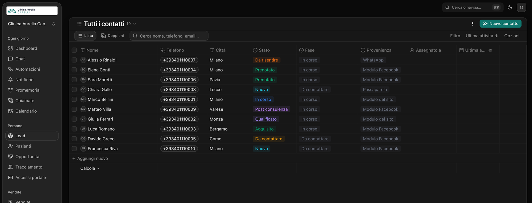The width and height of the screenshot is (532, 203).
Task: Open Matteo Villa Post consulenza status
Action: click(271, 109)
